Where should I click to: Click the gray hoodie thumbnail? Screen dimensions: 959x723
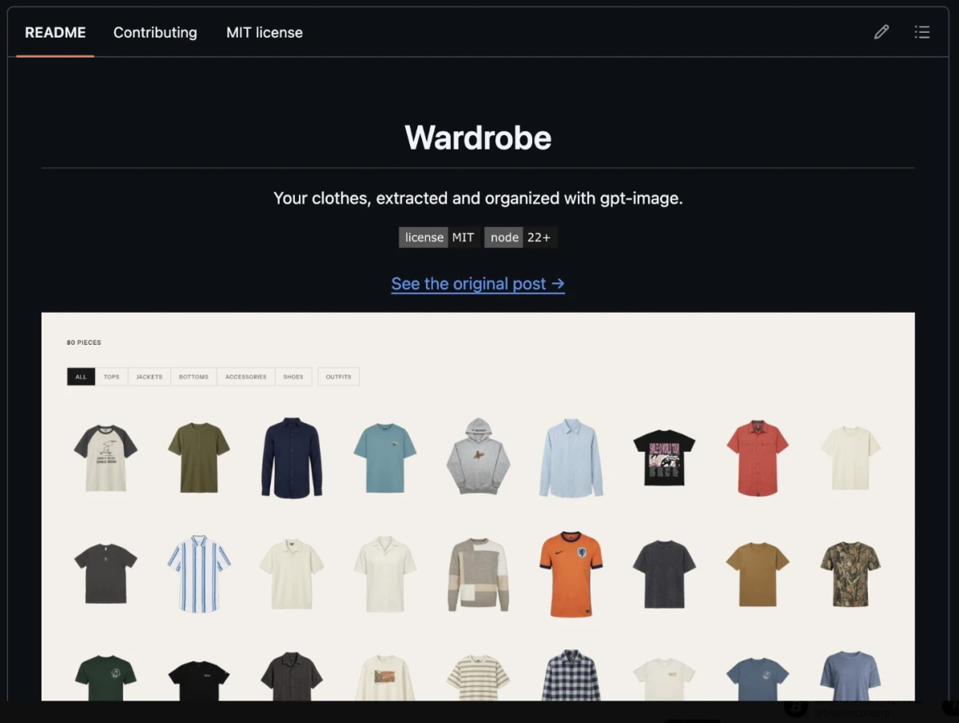click(x=478, y=456)
